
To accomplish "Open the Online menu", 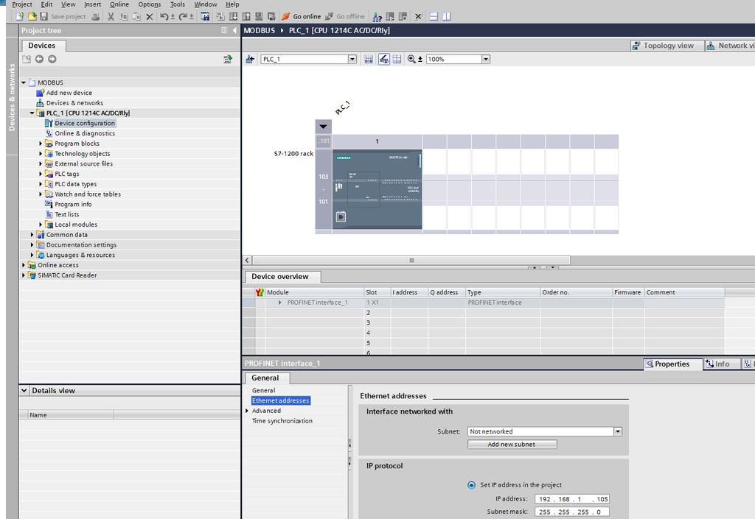I will tap(119, 4).
